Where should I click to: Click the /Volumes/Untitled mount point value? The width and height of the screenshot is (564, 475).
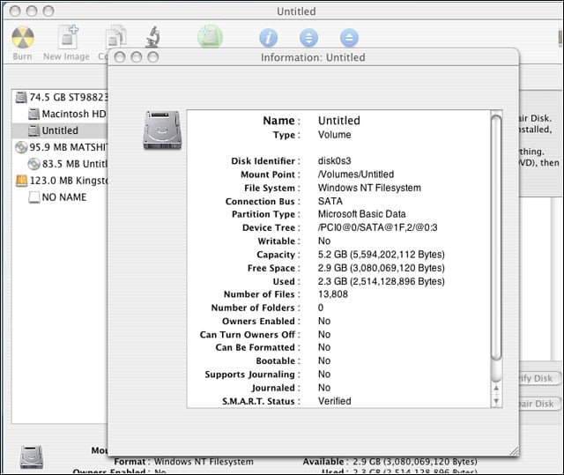tap(356, 174)
